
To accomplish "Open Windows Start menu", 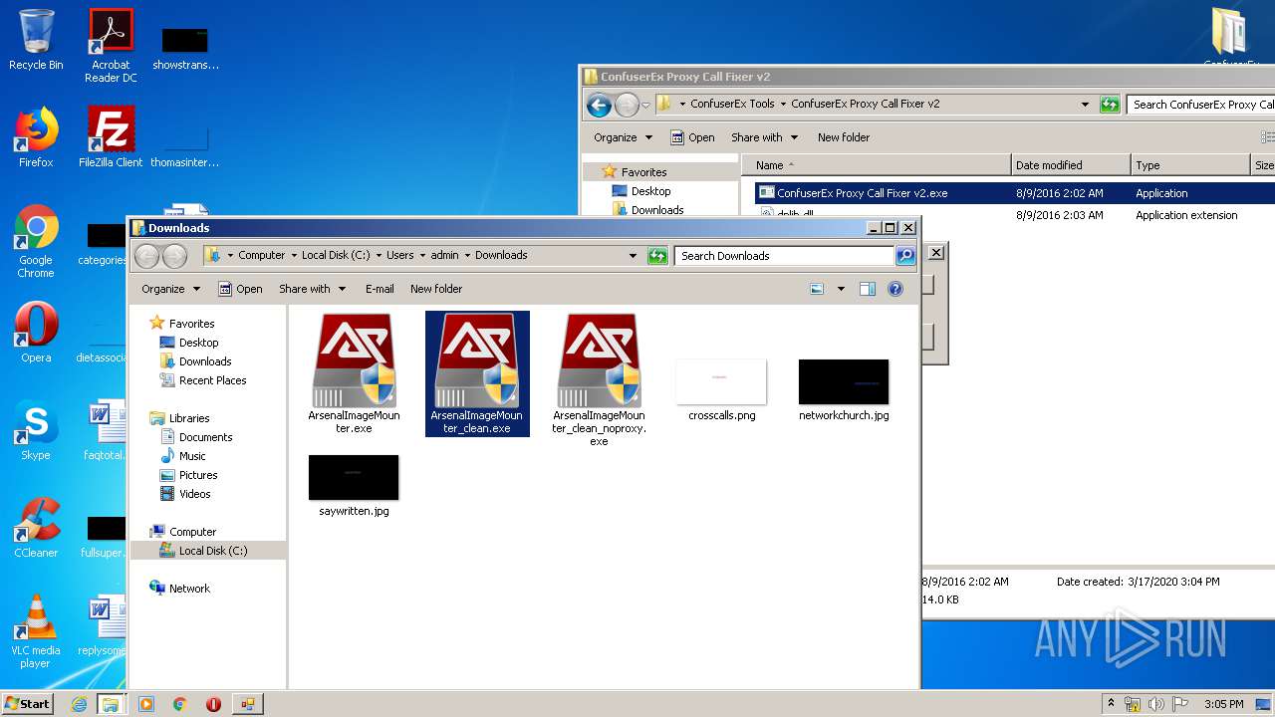I will pyautogui.click(x=27, y=704).
